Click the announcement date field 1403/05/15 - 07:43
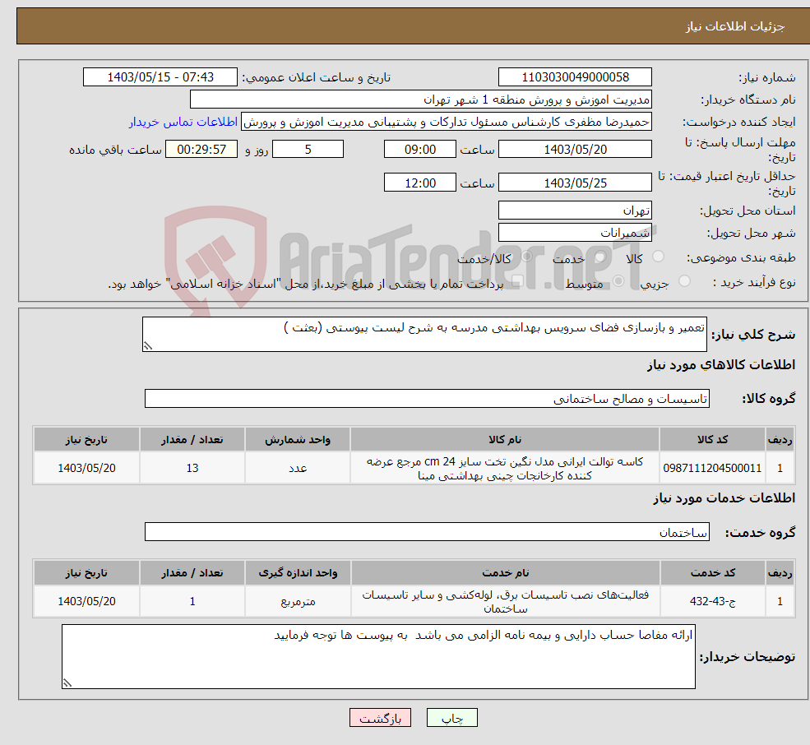810x745 pixels. [160, 77]
